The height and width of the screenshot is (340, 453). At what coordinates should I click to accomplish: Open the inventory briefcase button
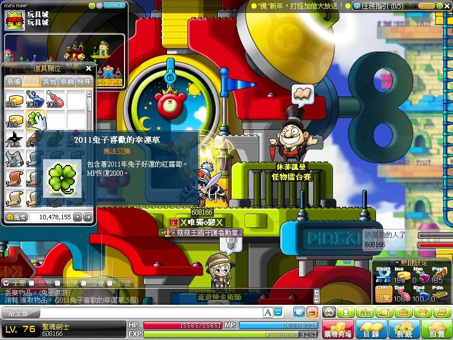coord(403,312)
